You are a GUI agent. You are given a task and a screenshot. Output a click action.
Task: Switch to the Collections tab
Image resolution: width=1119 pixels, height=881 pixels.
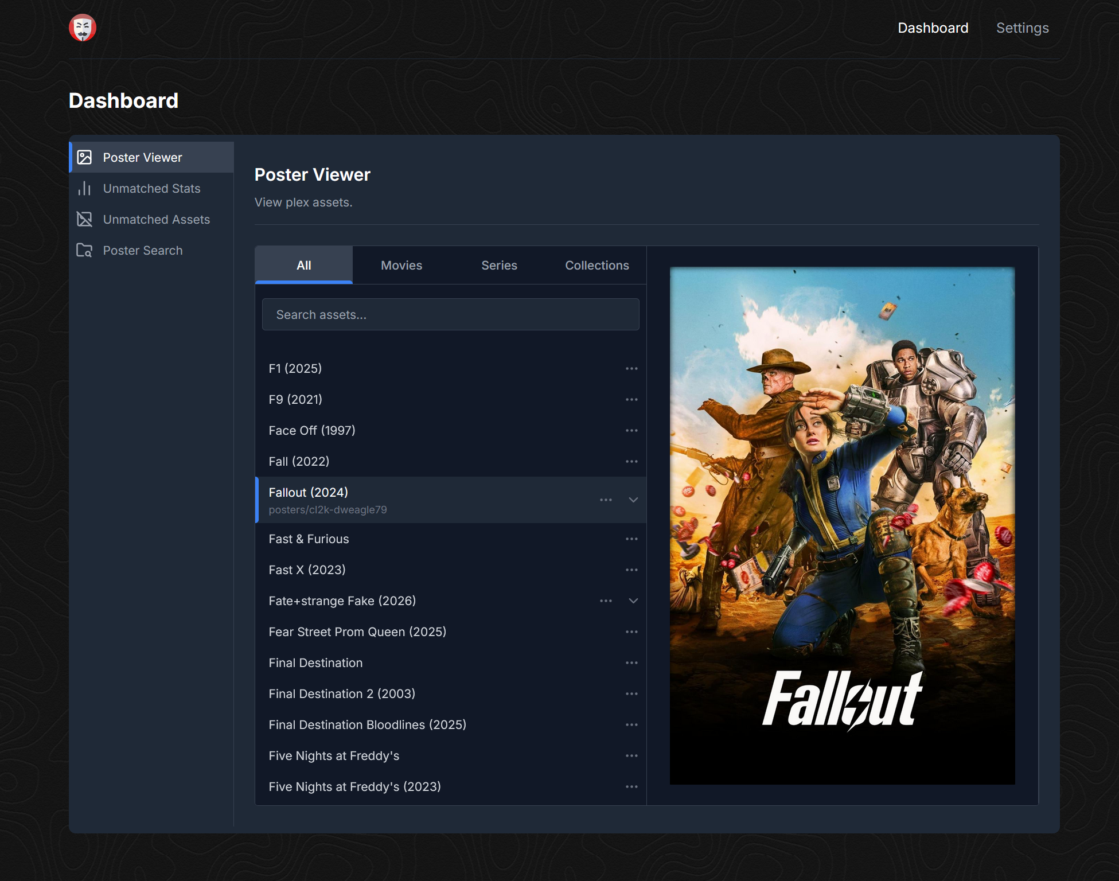coord(597,265)
